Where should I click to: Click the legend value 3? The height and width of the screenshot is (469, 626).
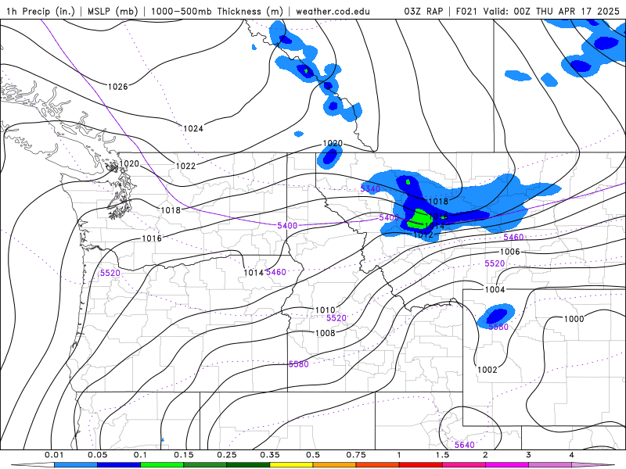(529, 455)
